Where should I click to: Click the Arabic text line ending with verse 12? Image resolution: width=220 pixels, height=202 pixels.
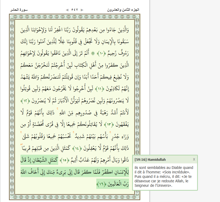[79, 101]
